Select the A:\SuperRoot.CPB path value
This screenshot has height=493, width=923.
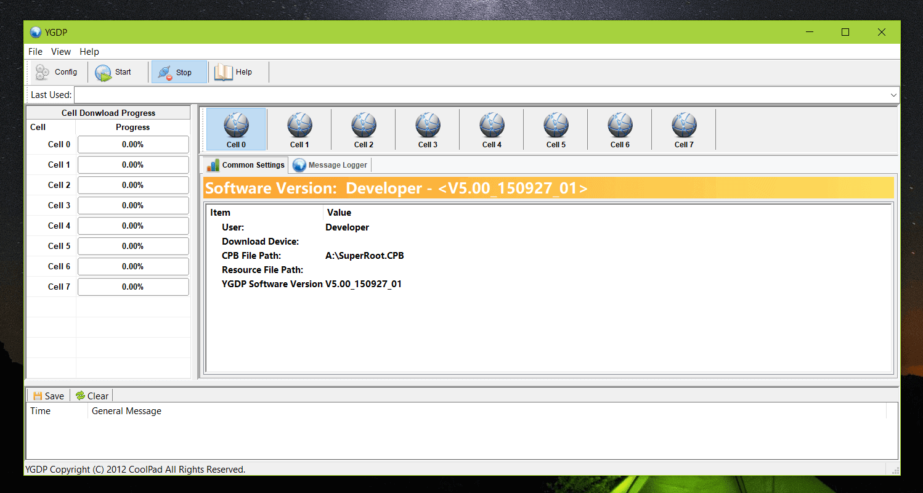[365, 256]
